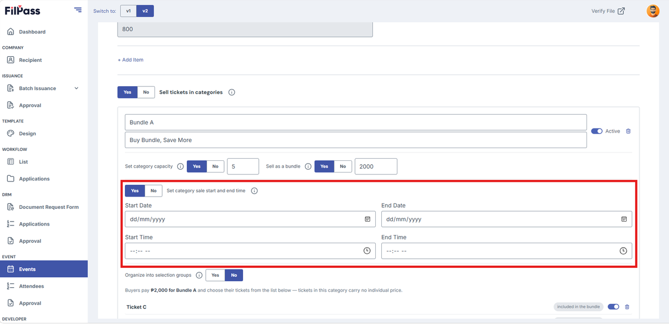The width and height of the screenshot is (669, 324).
Task: Choose No for Set category capacity
Action: click(x=215, y=166)
